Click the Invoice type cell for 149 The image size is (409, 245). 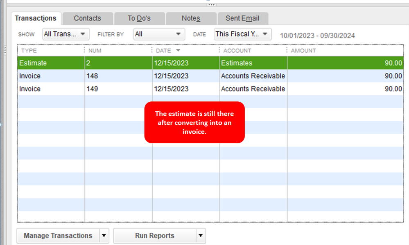(x=51, y=89)
